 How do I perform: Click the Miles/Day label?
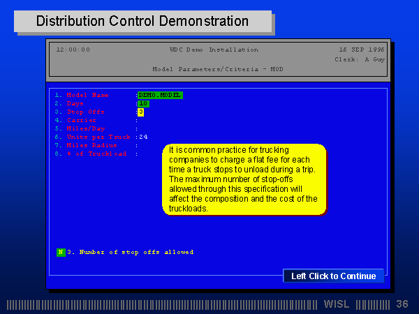tap(86, 128)
